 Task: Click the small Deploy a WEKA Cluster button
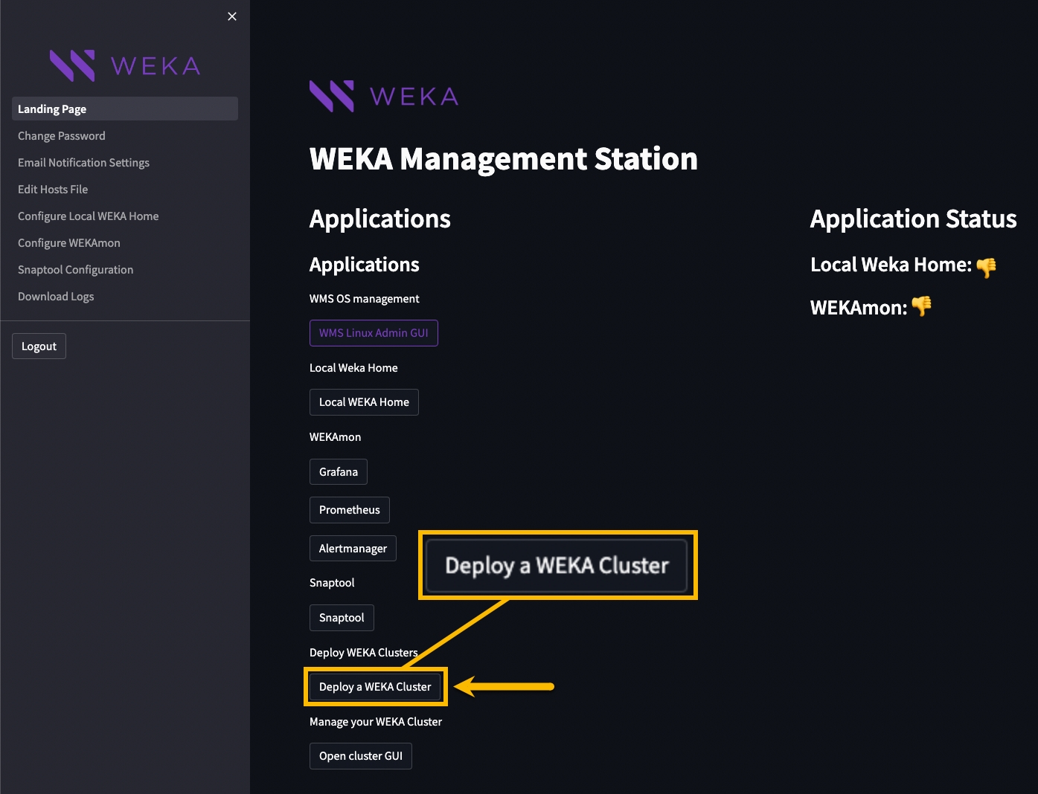click(375, 687)
